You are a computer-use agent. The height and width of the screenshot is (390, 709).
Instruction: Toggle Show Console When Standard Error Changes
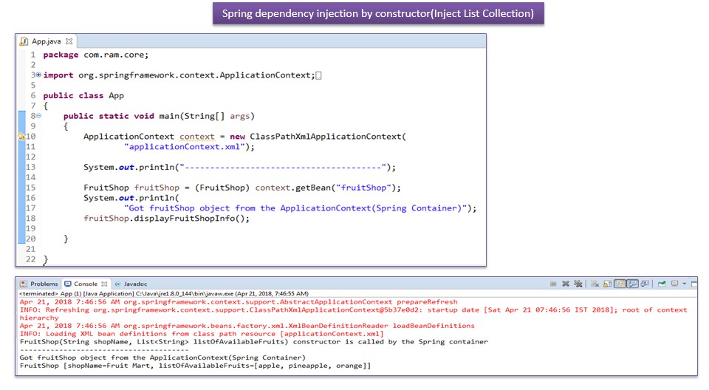pyautogui.click(x=645, y=284)
